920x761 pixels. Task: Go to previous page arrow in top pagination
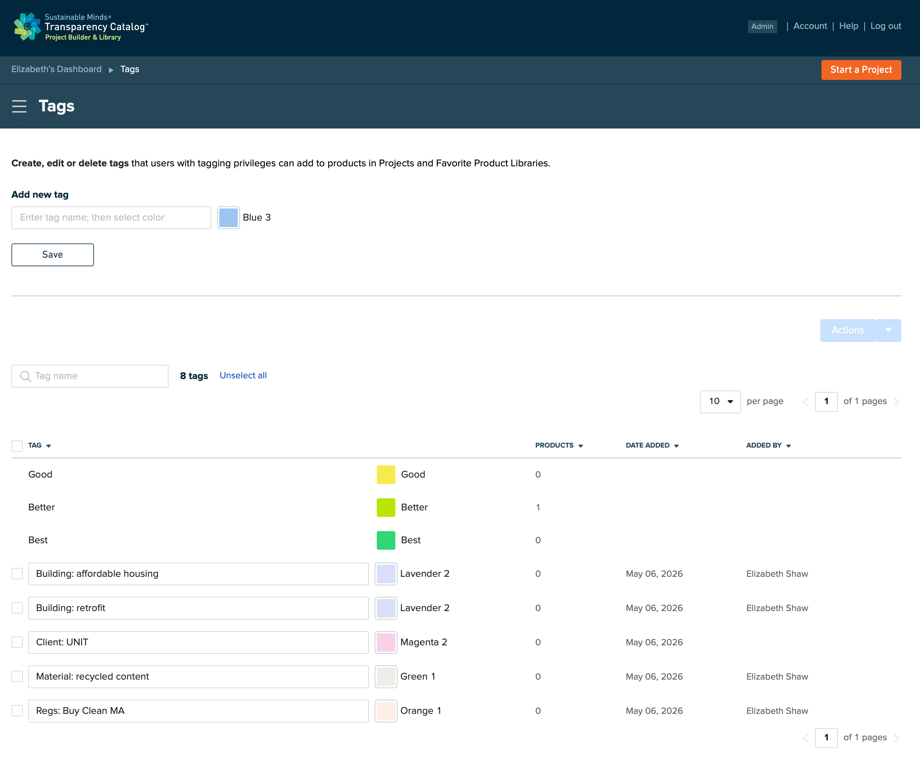click(x=805, y=402)
